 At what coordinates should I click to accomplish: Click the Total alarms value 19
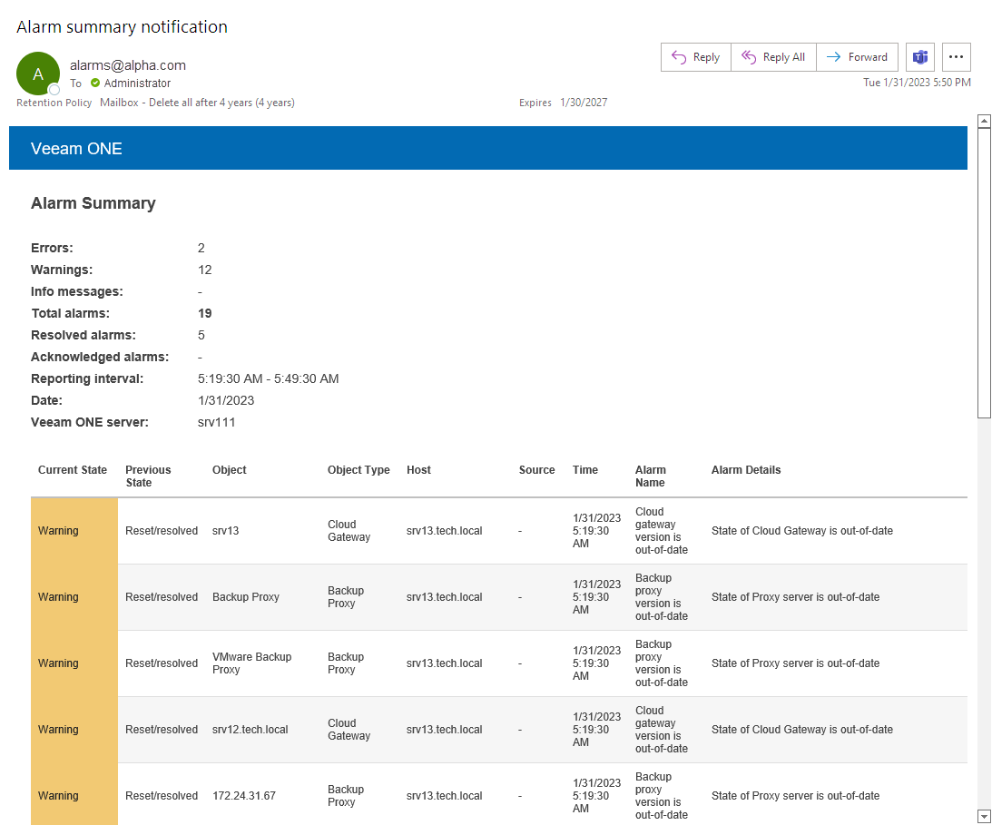coord(204,313)
